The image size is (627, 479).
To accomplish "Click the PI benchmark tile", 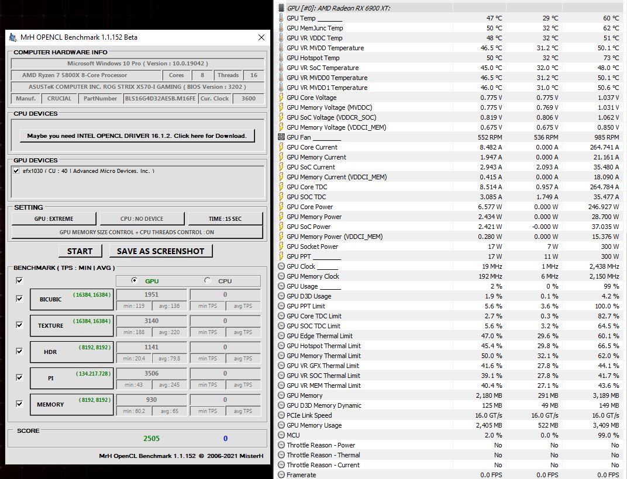I will click(72, 379).
